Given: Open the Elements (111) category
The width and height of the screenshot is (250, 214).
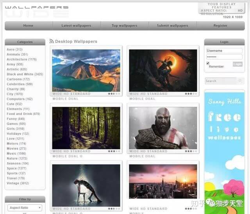Looking at the screenshot, I should (18, 109).
